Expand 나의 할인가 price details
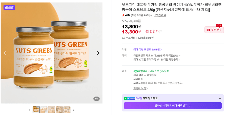 [161, 32]
